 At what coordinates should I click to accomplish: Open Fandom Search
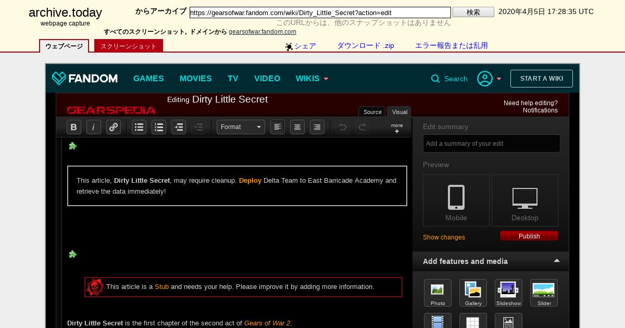[x=449, y=79]
